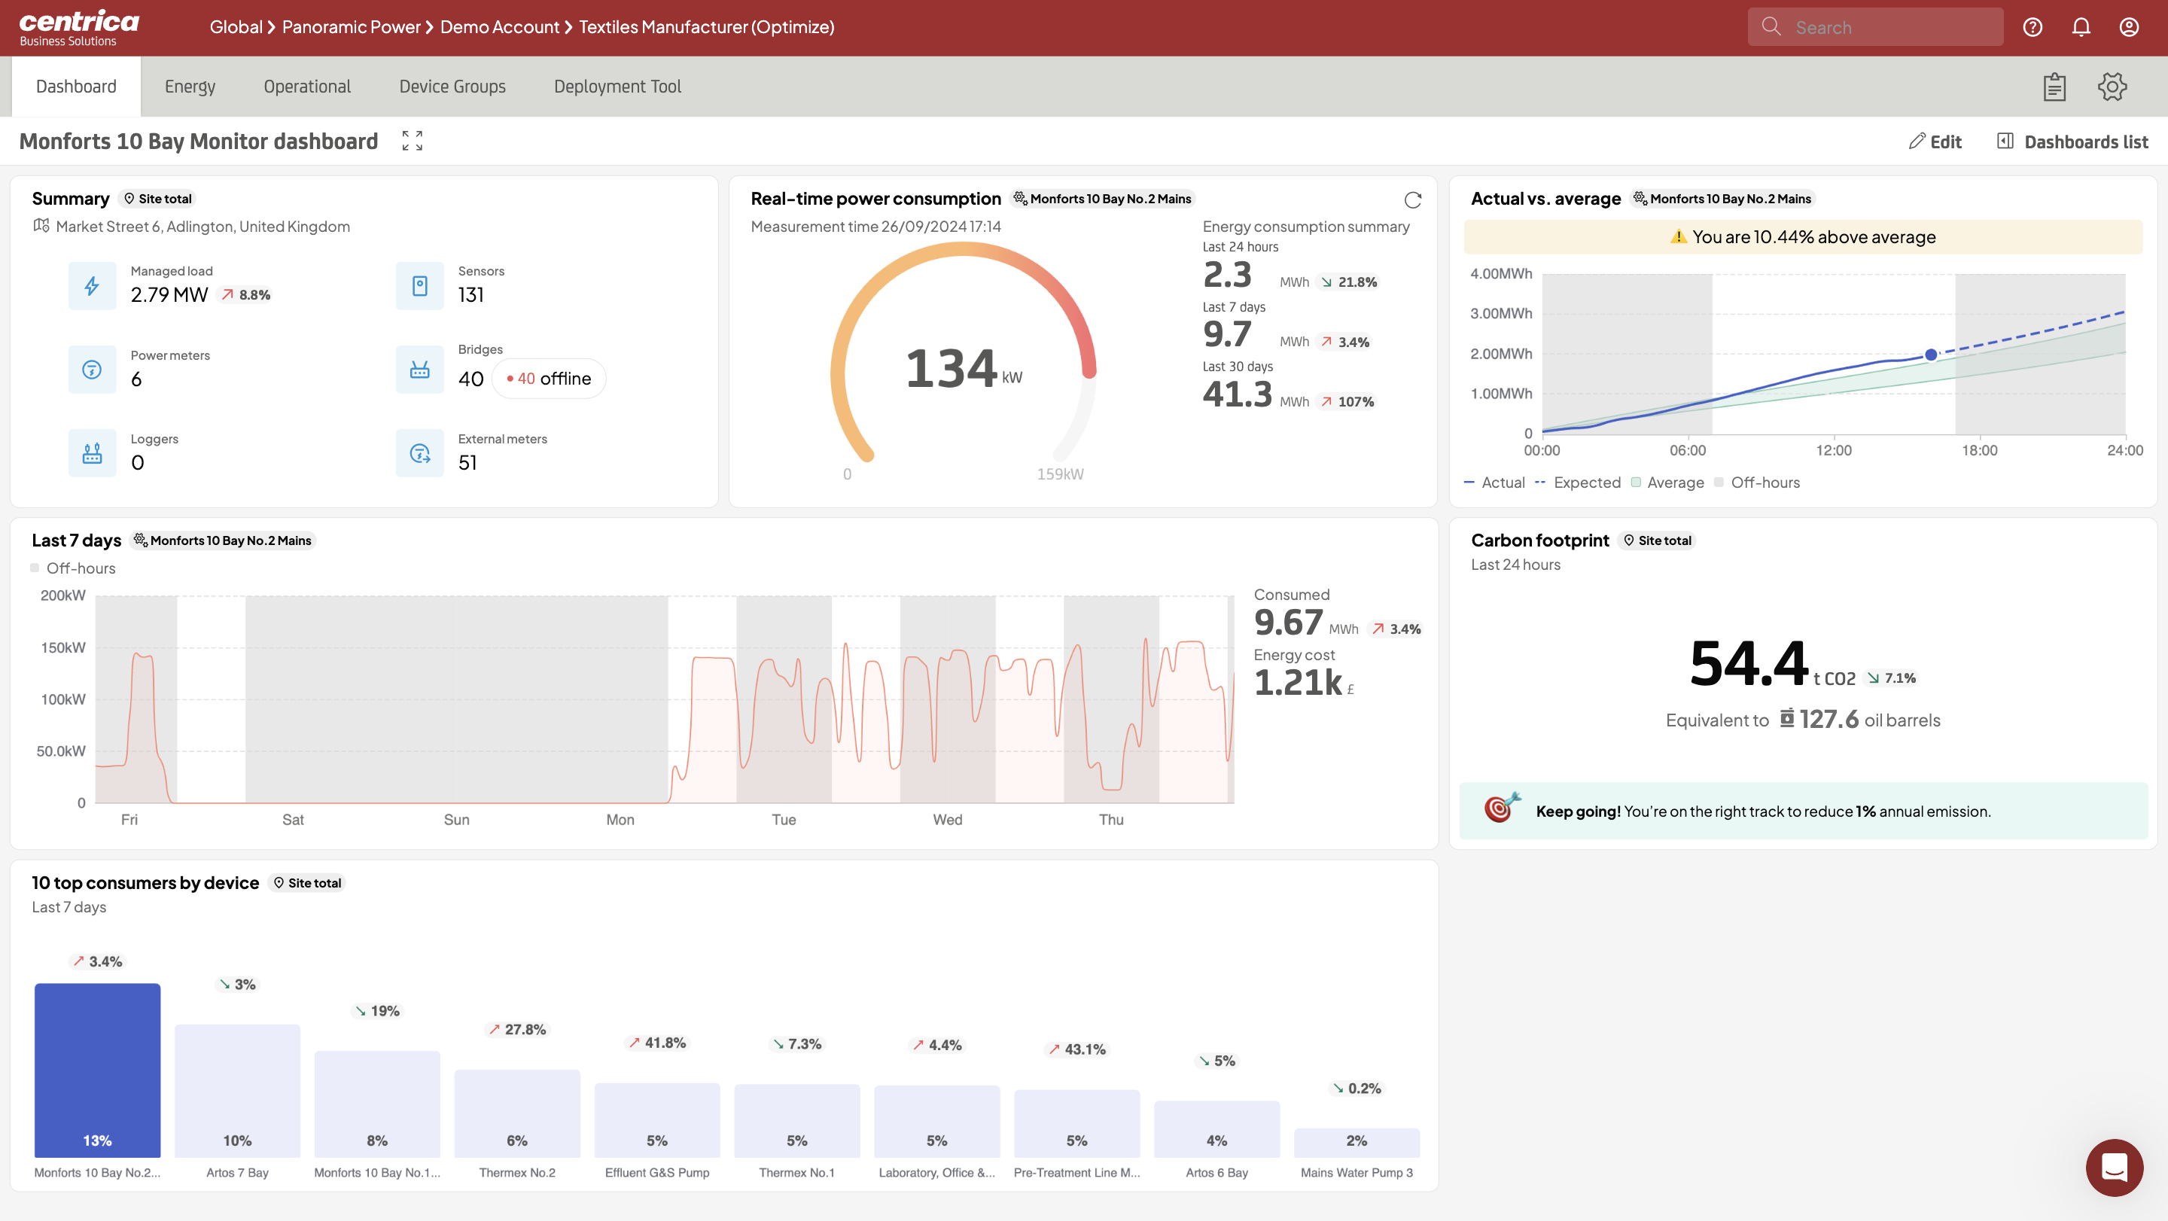Open the user account profile icon
The width and height of the screenshot is (2168, 1221).
(2128, 27)
